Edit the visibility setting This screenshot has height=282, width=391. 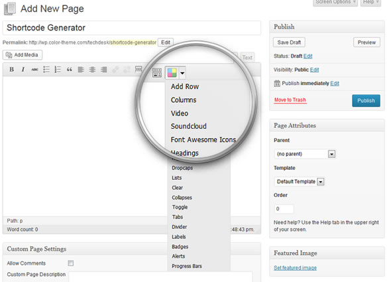[x=314, y=70]
